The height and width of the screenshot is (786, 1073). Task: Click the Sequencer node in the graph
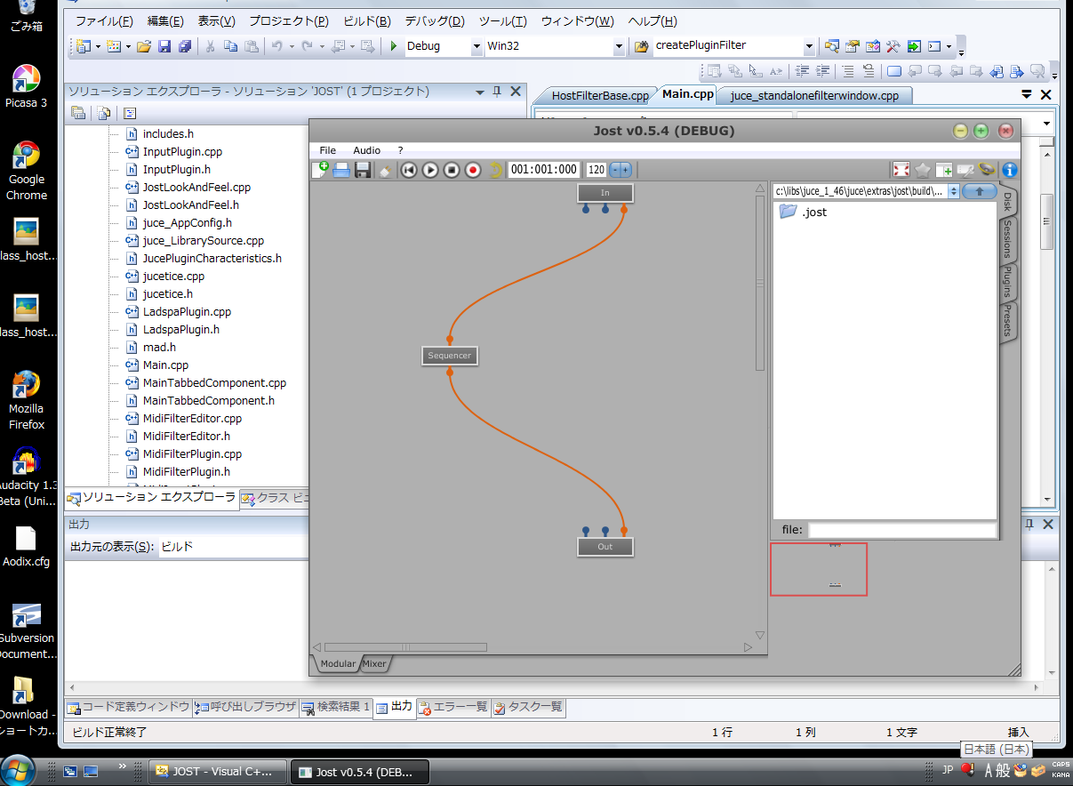point(450,356)
